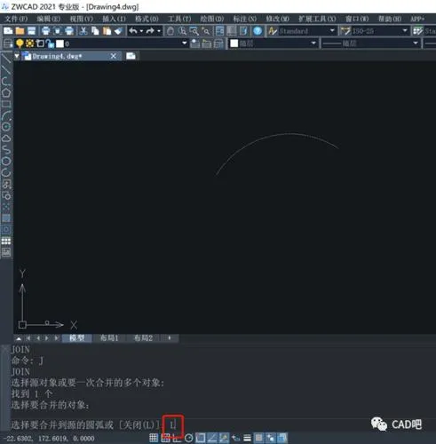This screenshot has width=436, height=444.
Task: Expand the layout tabs up arrow
Action: pos(19,338)
